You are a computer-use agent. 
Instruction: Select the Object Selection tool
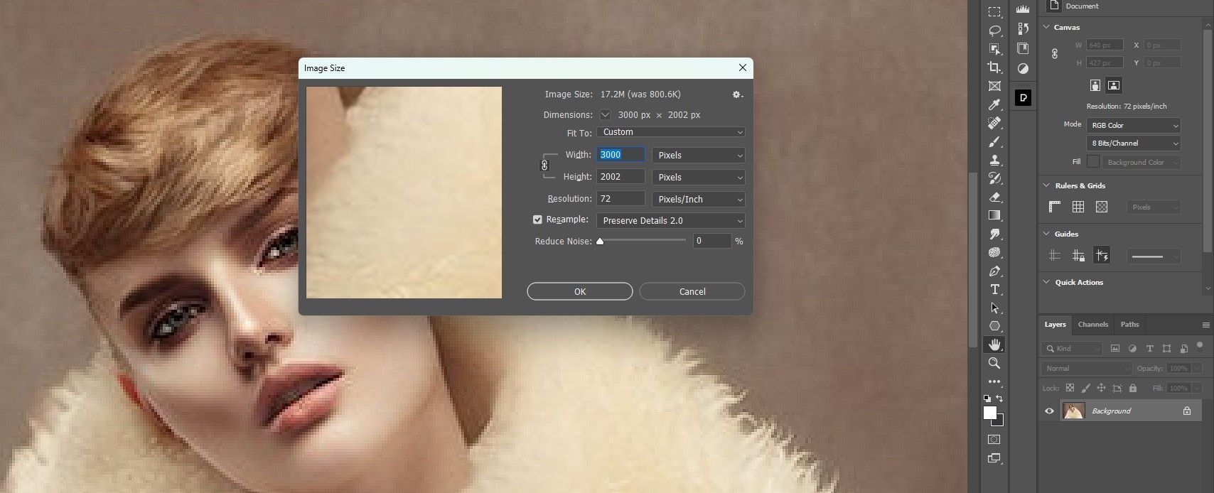point(994,49)
